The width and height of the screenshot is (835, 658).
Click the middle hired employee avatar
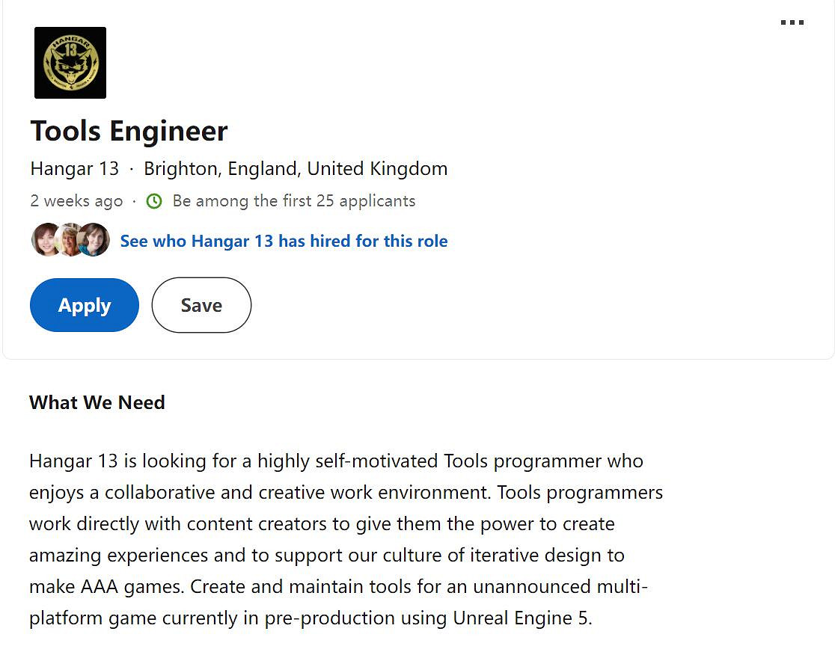pos(70,240)
